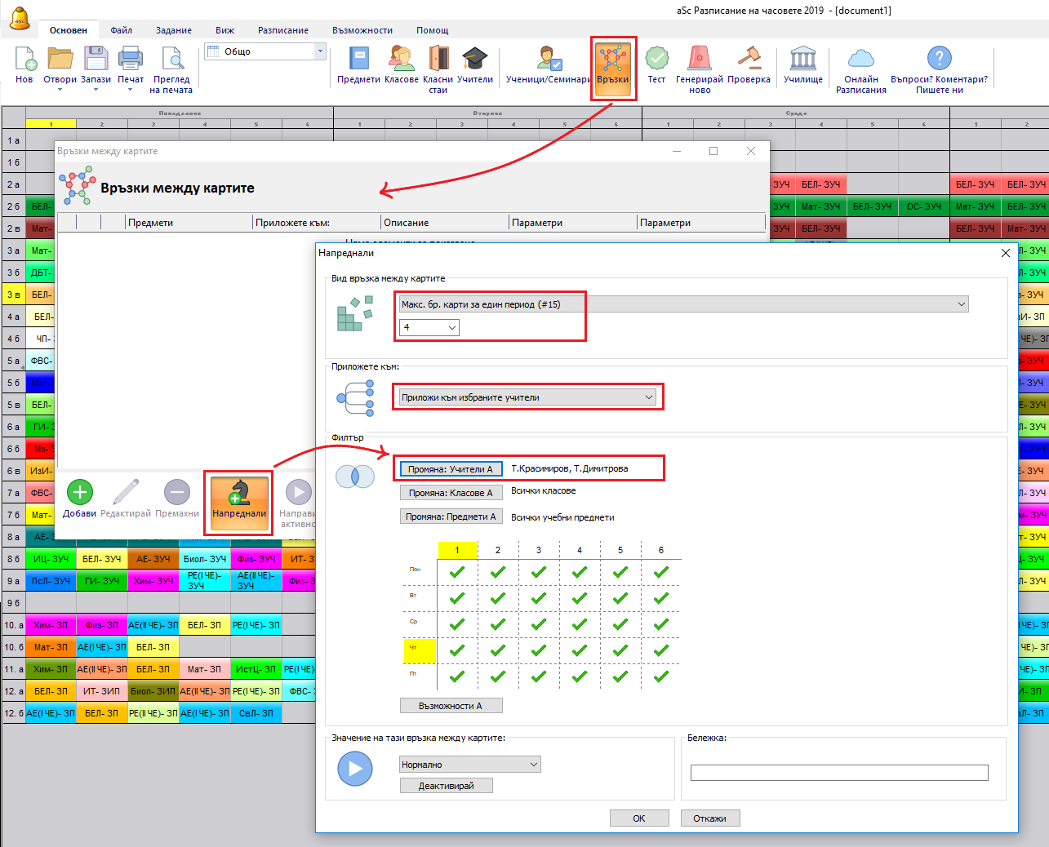Viewport: 1049px width, 847px height.
Task: Expand the relation type dropdown
Action: [x=961, y=304]
